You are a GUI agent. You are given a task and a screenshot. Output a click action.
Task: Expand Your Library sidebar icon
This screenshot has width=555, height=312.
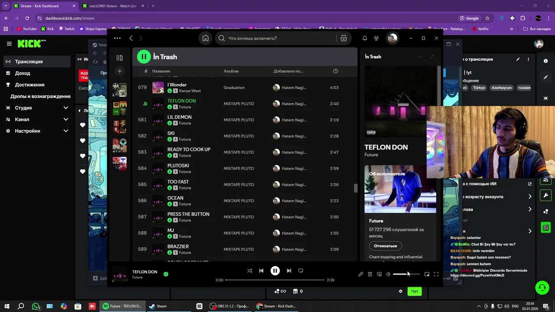point(120,58)
